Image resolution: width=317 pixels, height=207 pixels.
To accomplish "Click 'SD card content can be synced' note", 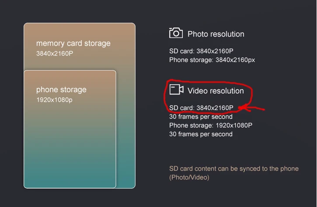I will (x=234, y=169).
